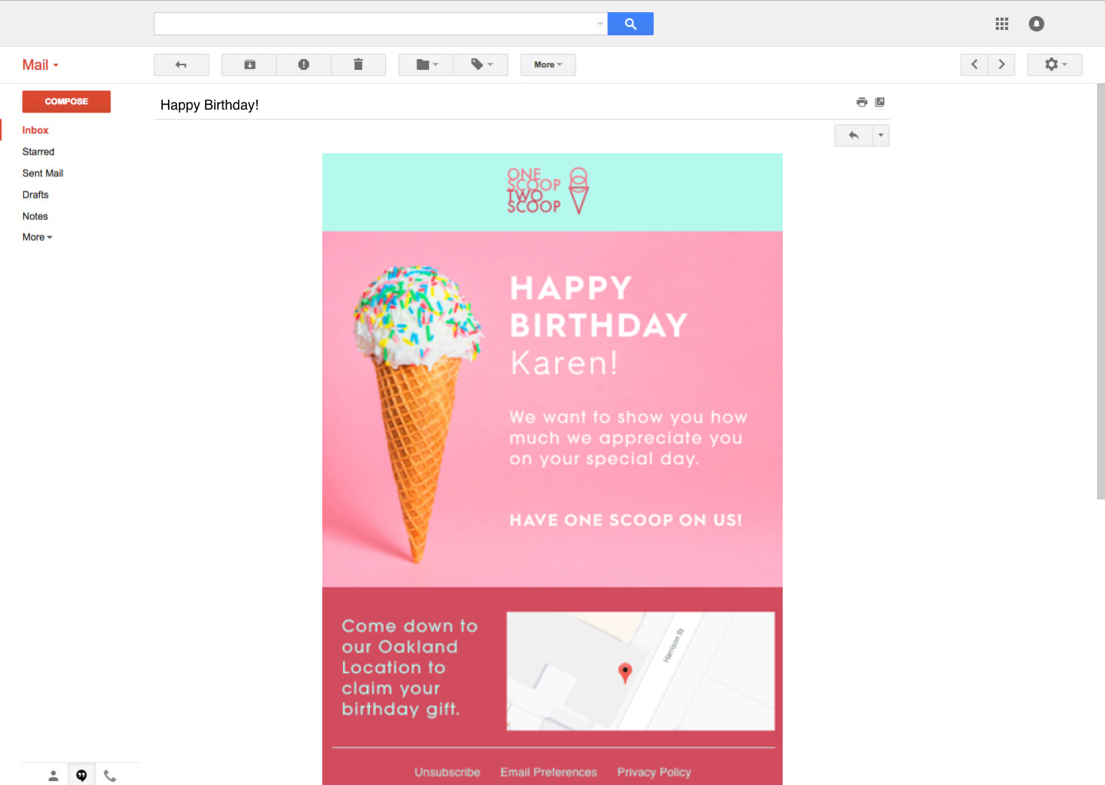
Task: Open the Labels tag menu
Action: pos(481,64)
